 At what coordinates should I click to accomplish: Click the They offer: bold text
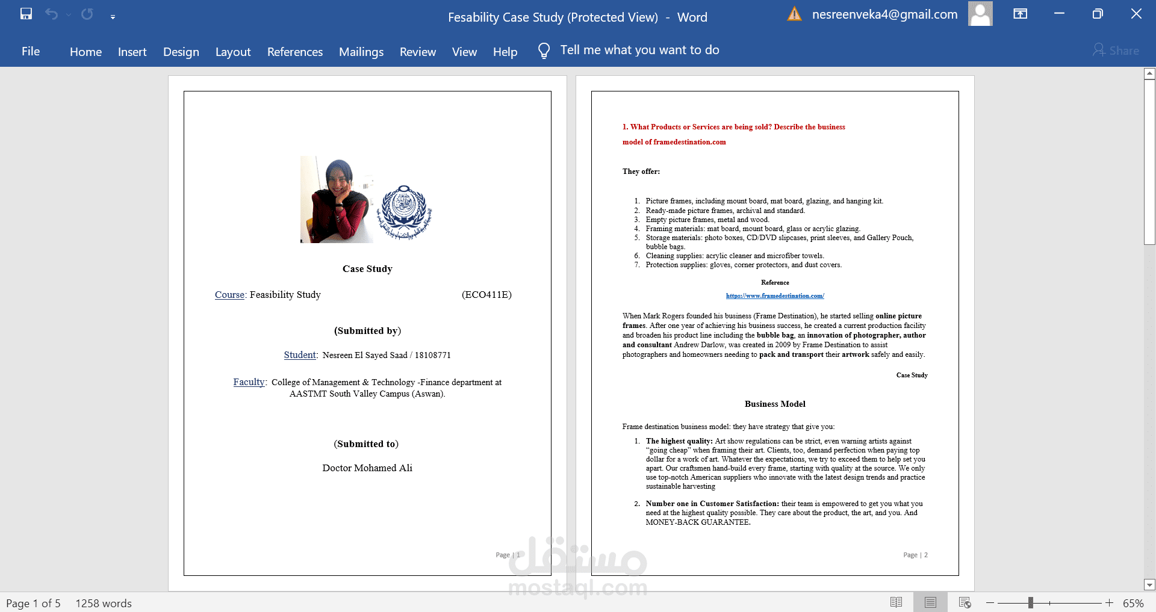pos(641,172)
